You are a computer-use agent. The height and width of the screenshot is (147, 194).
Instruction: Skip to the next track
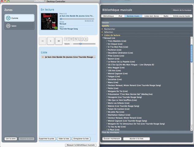tap(59, 41)
